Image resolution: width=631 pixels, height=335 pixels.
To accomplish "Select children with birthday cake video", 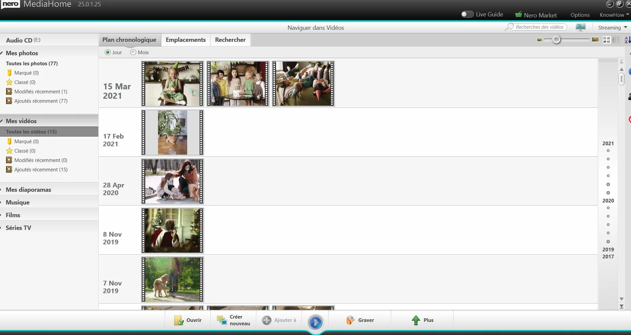I will [238, 83].
